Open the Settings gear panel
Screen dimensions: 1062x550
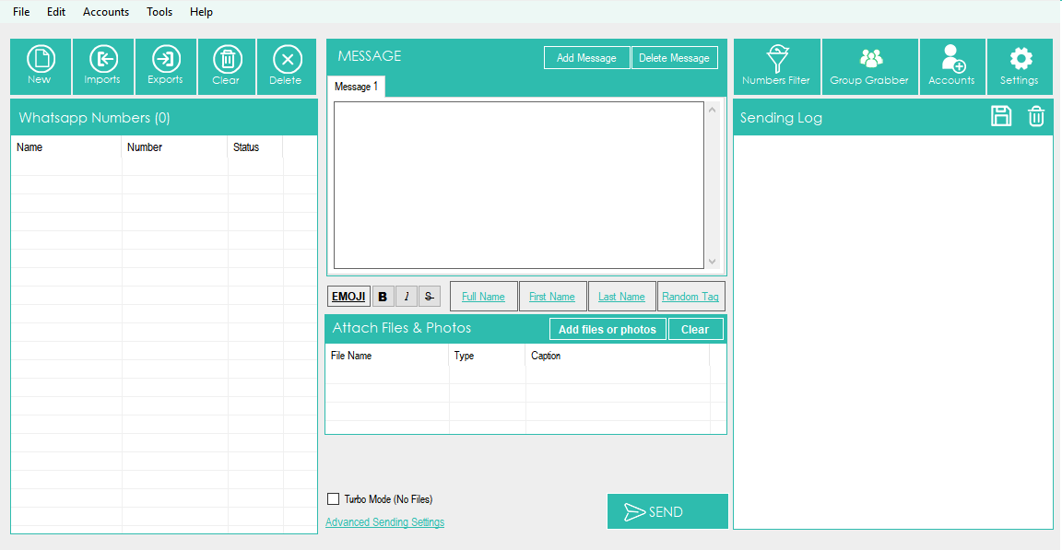(x=1020, y=65)
